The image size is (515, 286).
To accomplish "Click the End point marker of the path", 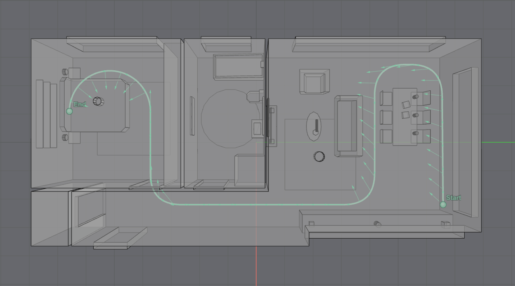I will [x=69, y=111].
